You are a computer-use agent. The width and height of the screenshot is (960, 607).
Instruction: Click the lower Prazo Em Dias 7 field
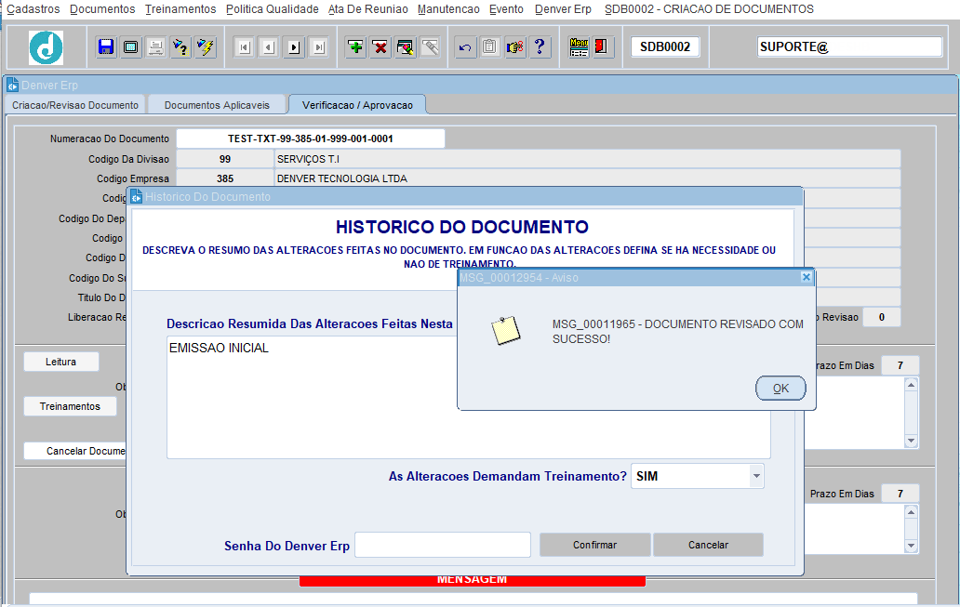pyautogui.click(x=900, y=494)
